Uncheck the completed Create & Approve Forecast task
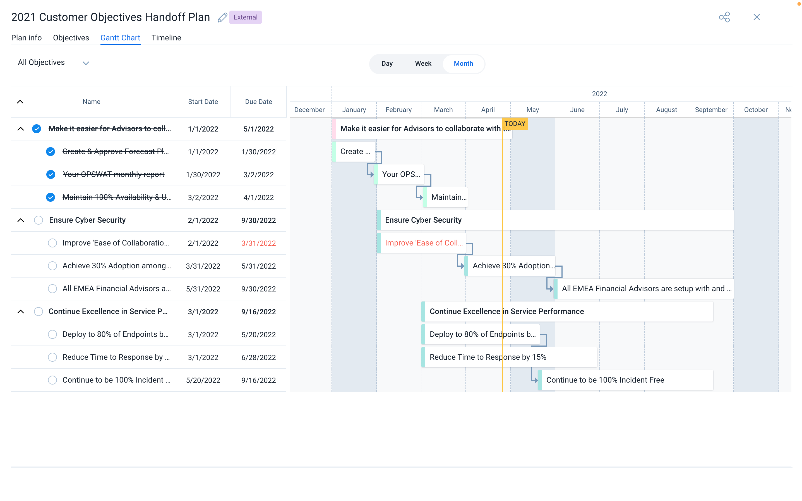This screenshot has width=802, height=501. [x=51, y=152]
